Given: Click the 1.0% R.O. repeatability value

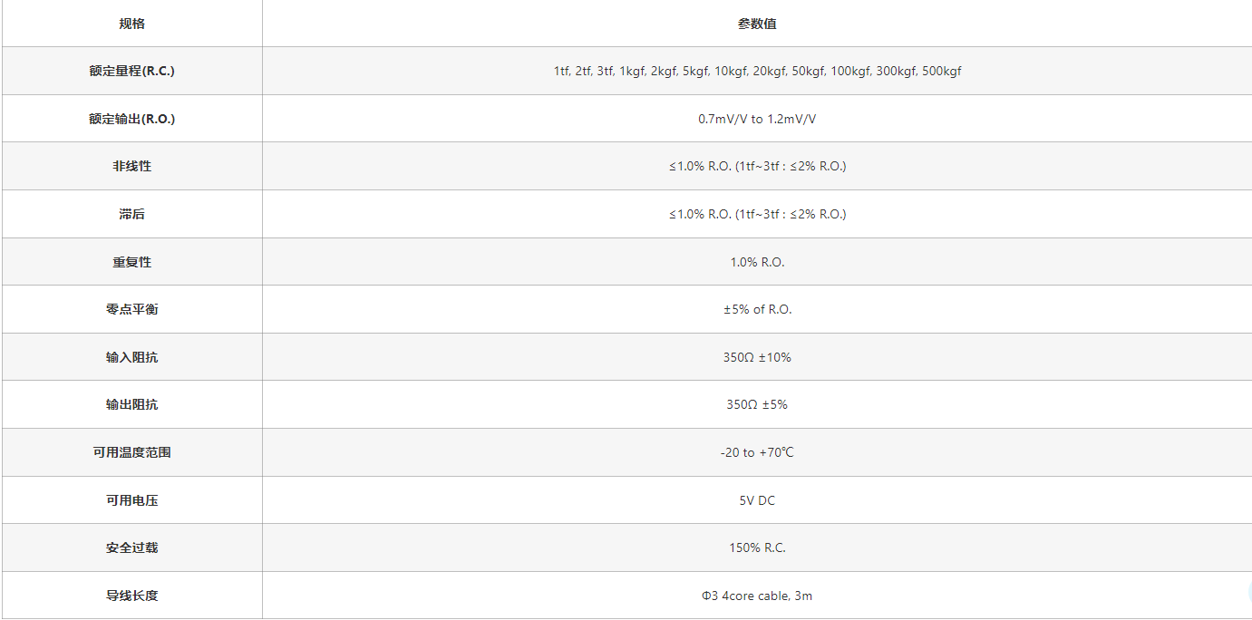Looking at the screenshot, I should point(757,262).
